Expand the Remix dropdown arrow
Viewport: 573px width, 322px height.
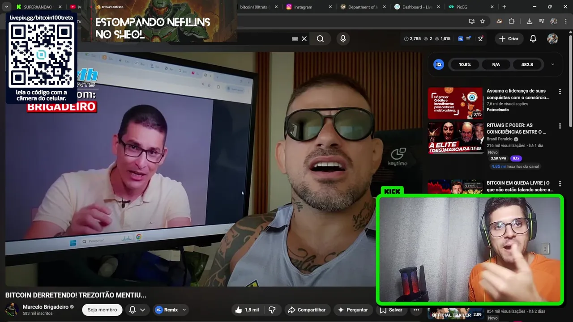coord(184,309)
